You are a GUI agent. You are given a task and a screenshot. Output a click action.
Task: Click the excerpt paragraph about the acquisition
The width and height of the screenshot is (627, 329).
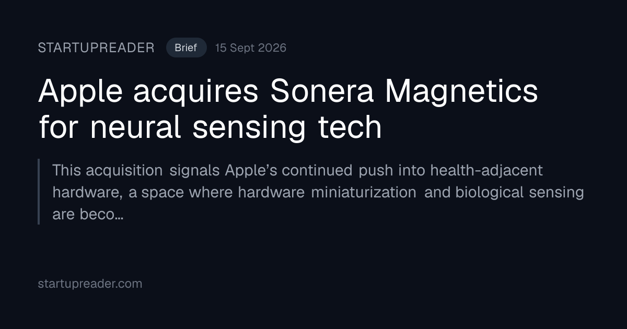tap(318, 192)
